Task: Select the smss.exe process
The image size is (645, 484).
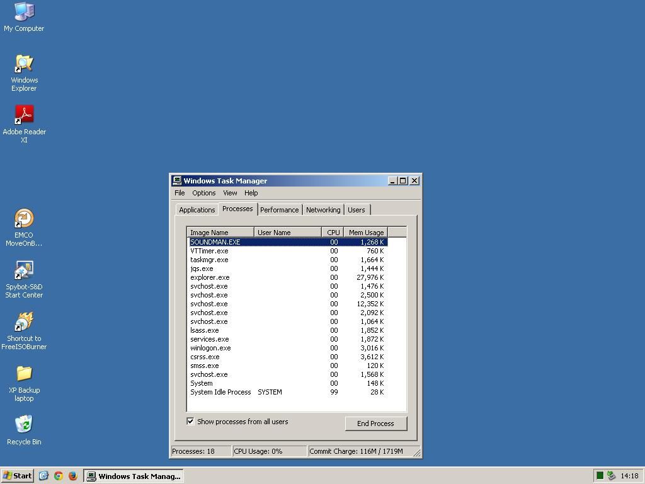Action: pos(287,366)
